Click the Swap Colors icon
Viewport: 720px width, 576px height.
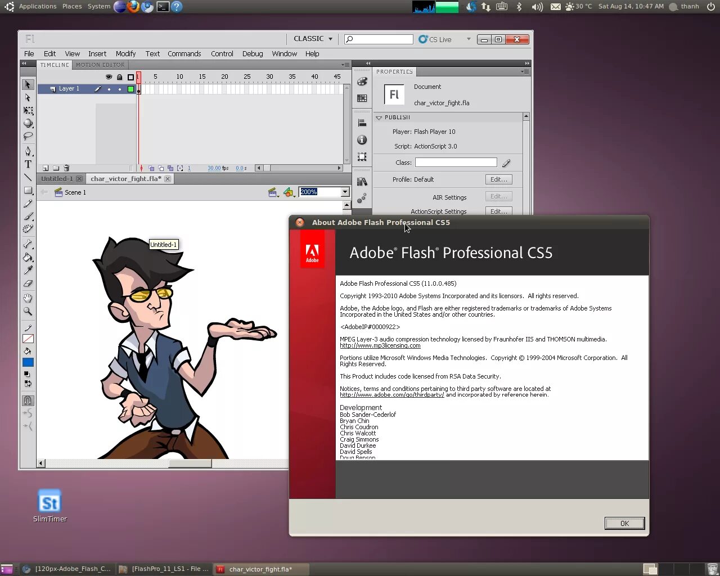point(27,384)
